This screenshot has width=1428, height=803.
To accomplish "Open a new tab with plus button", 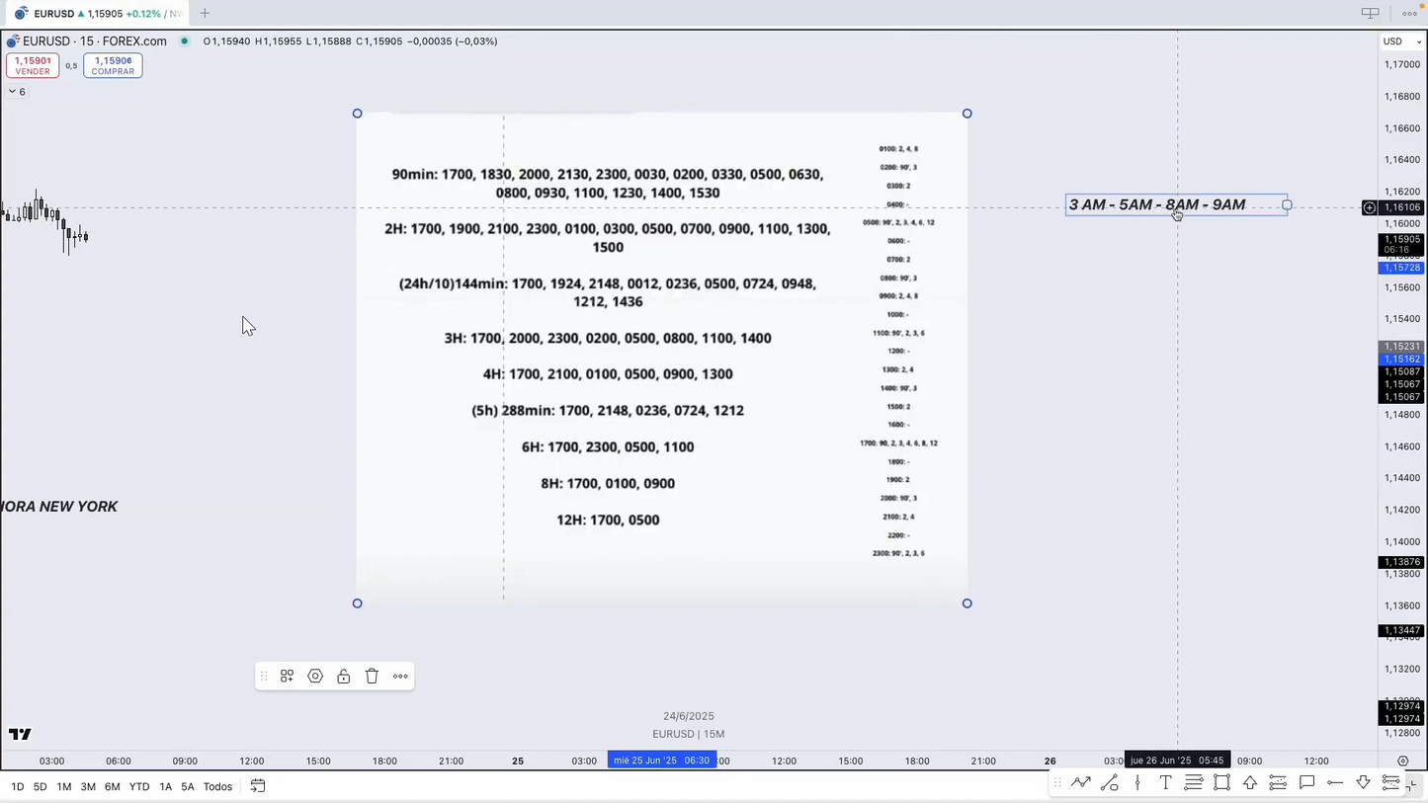I will (205, 14).
